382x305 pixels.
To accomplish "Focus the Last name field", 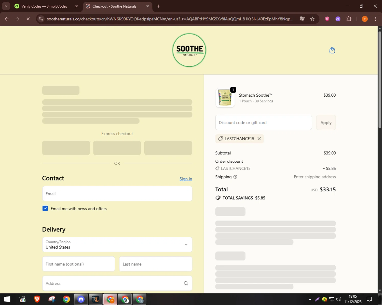I will tap(156, 264).
